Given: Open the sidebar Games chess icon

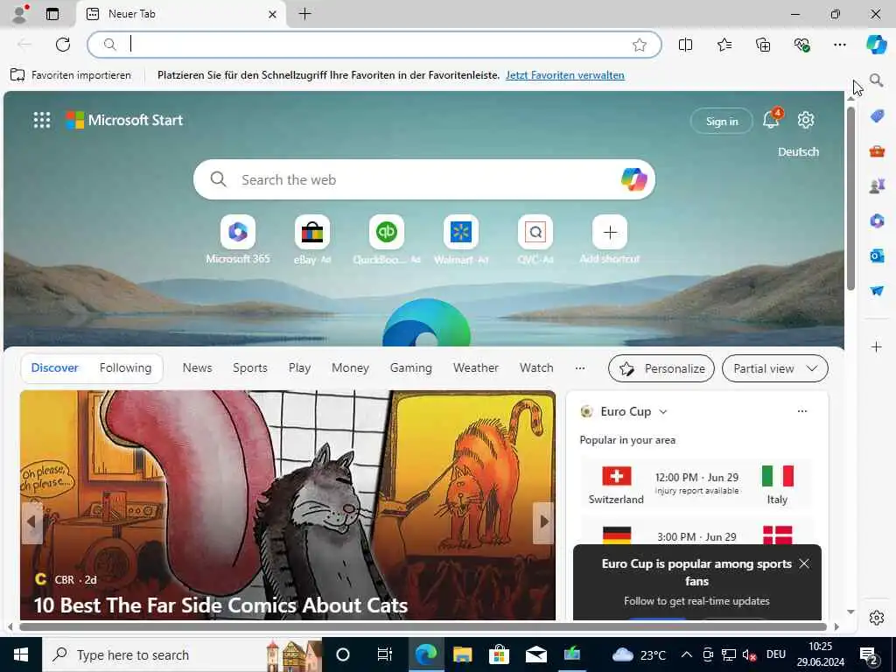Looking at the screenshot, I should (877, 185).
